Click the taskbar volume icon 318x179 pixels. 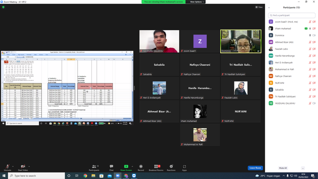296,176
